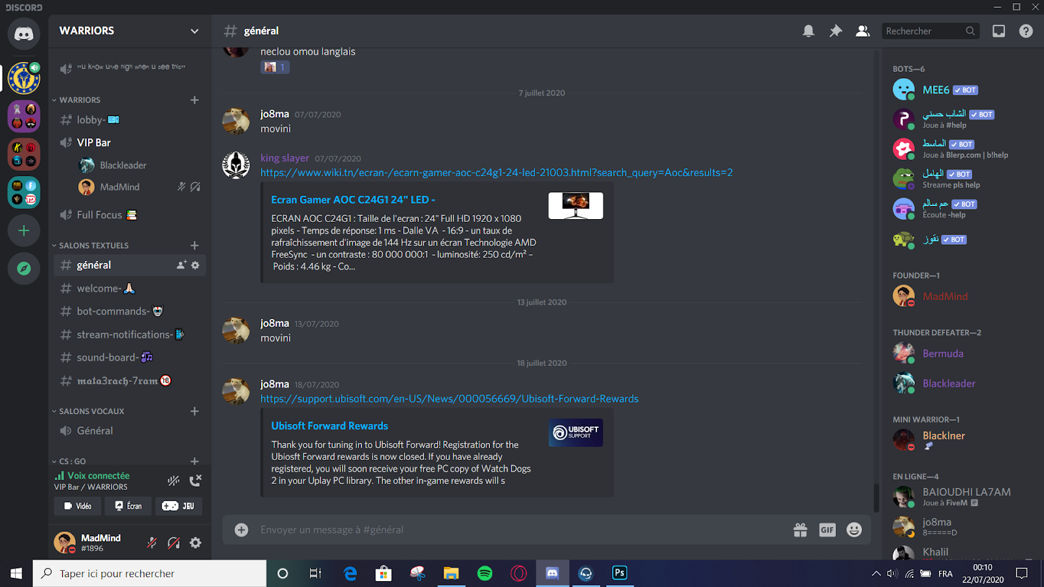Open the emoji picker in the message bar

click(x=853, y=530)
